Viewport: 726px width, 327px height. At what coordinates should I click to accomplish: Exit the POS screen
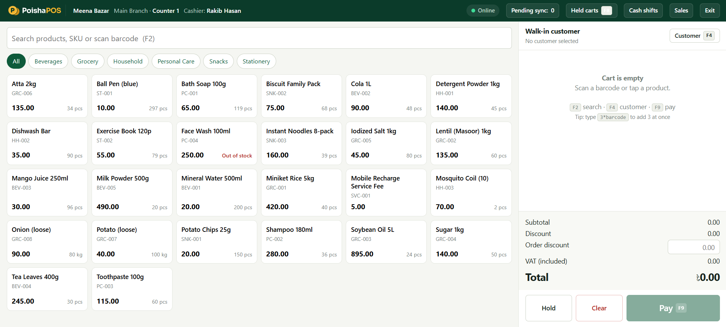coord(710,11)
